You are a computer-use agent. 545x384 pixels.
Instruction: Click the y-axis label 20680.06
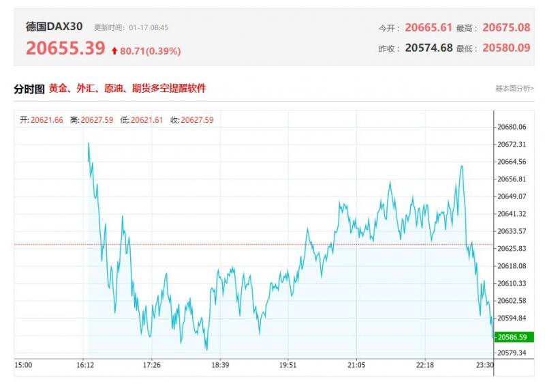click(512, 127)
